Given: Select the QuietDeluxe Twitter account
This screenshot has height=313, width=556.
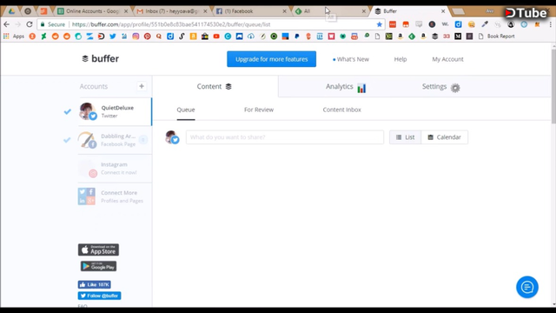Looking at the screenshot, I should pyautogui.click(x=115, y=111).
